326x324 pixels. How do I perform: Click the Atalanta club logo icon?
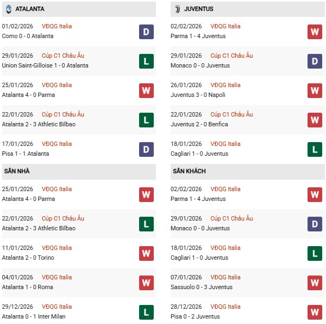pos(8,9)
